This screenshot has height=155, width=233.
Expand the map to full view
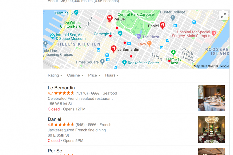(x=223, y=16)
